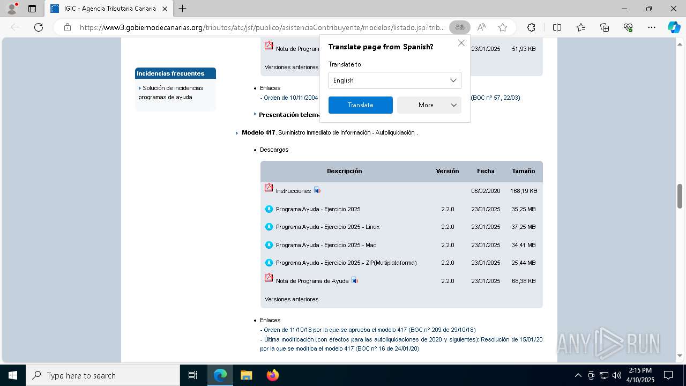Add this page to favorites star
This screenshot has height=386, width=686.
pos(503,27)
